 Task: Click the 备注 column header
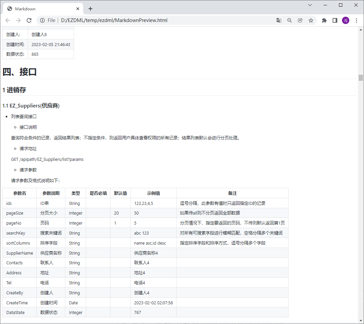pyautogui.click(x=232, y=193)
